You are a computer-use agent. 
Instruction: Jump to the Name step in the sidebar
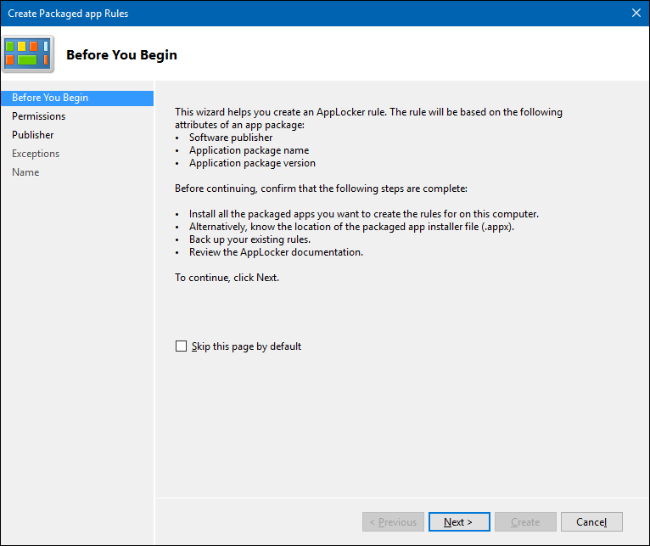point(25,172)
